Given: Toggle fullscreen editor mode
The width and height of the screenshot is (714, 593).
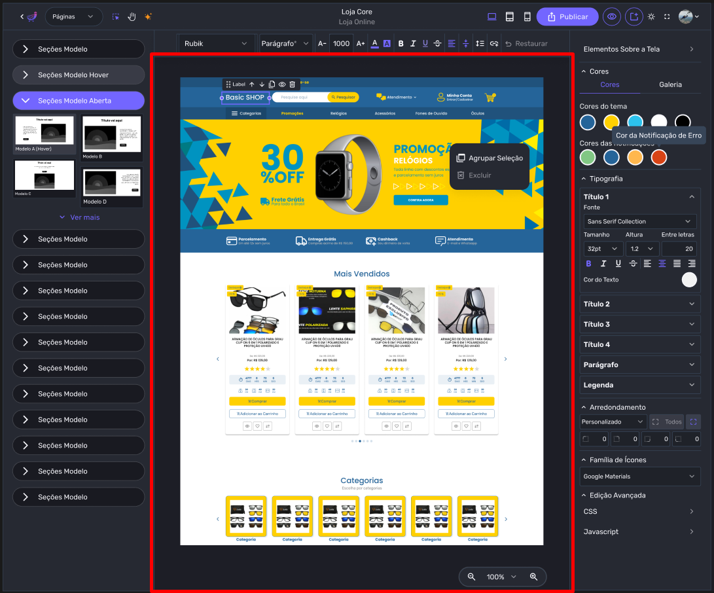Looking at the screenshot, I should point(667,16).
